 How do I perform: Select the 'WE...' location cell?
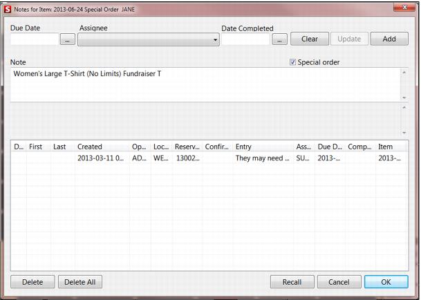[161, 158]
